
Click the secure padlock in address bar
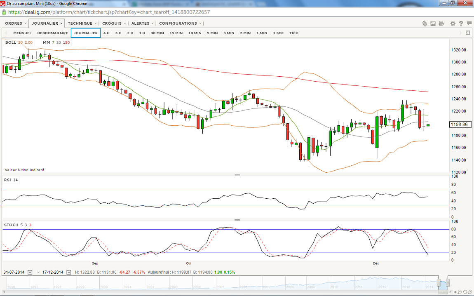(4, 12)
